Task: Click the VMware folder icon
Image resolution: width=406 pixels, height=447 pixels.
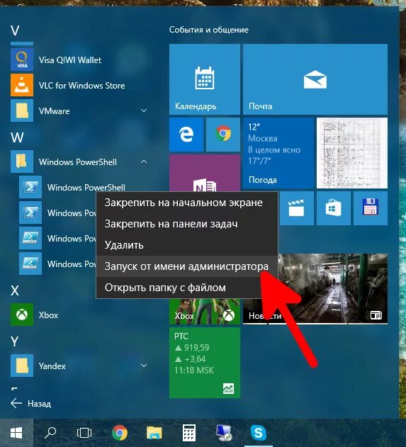Action: pyautogui.click(x=22, y=111)
